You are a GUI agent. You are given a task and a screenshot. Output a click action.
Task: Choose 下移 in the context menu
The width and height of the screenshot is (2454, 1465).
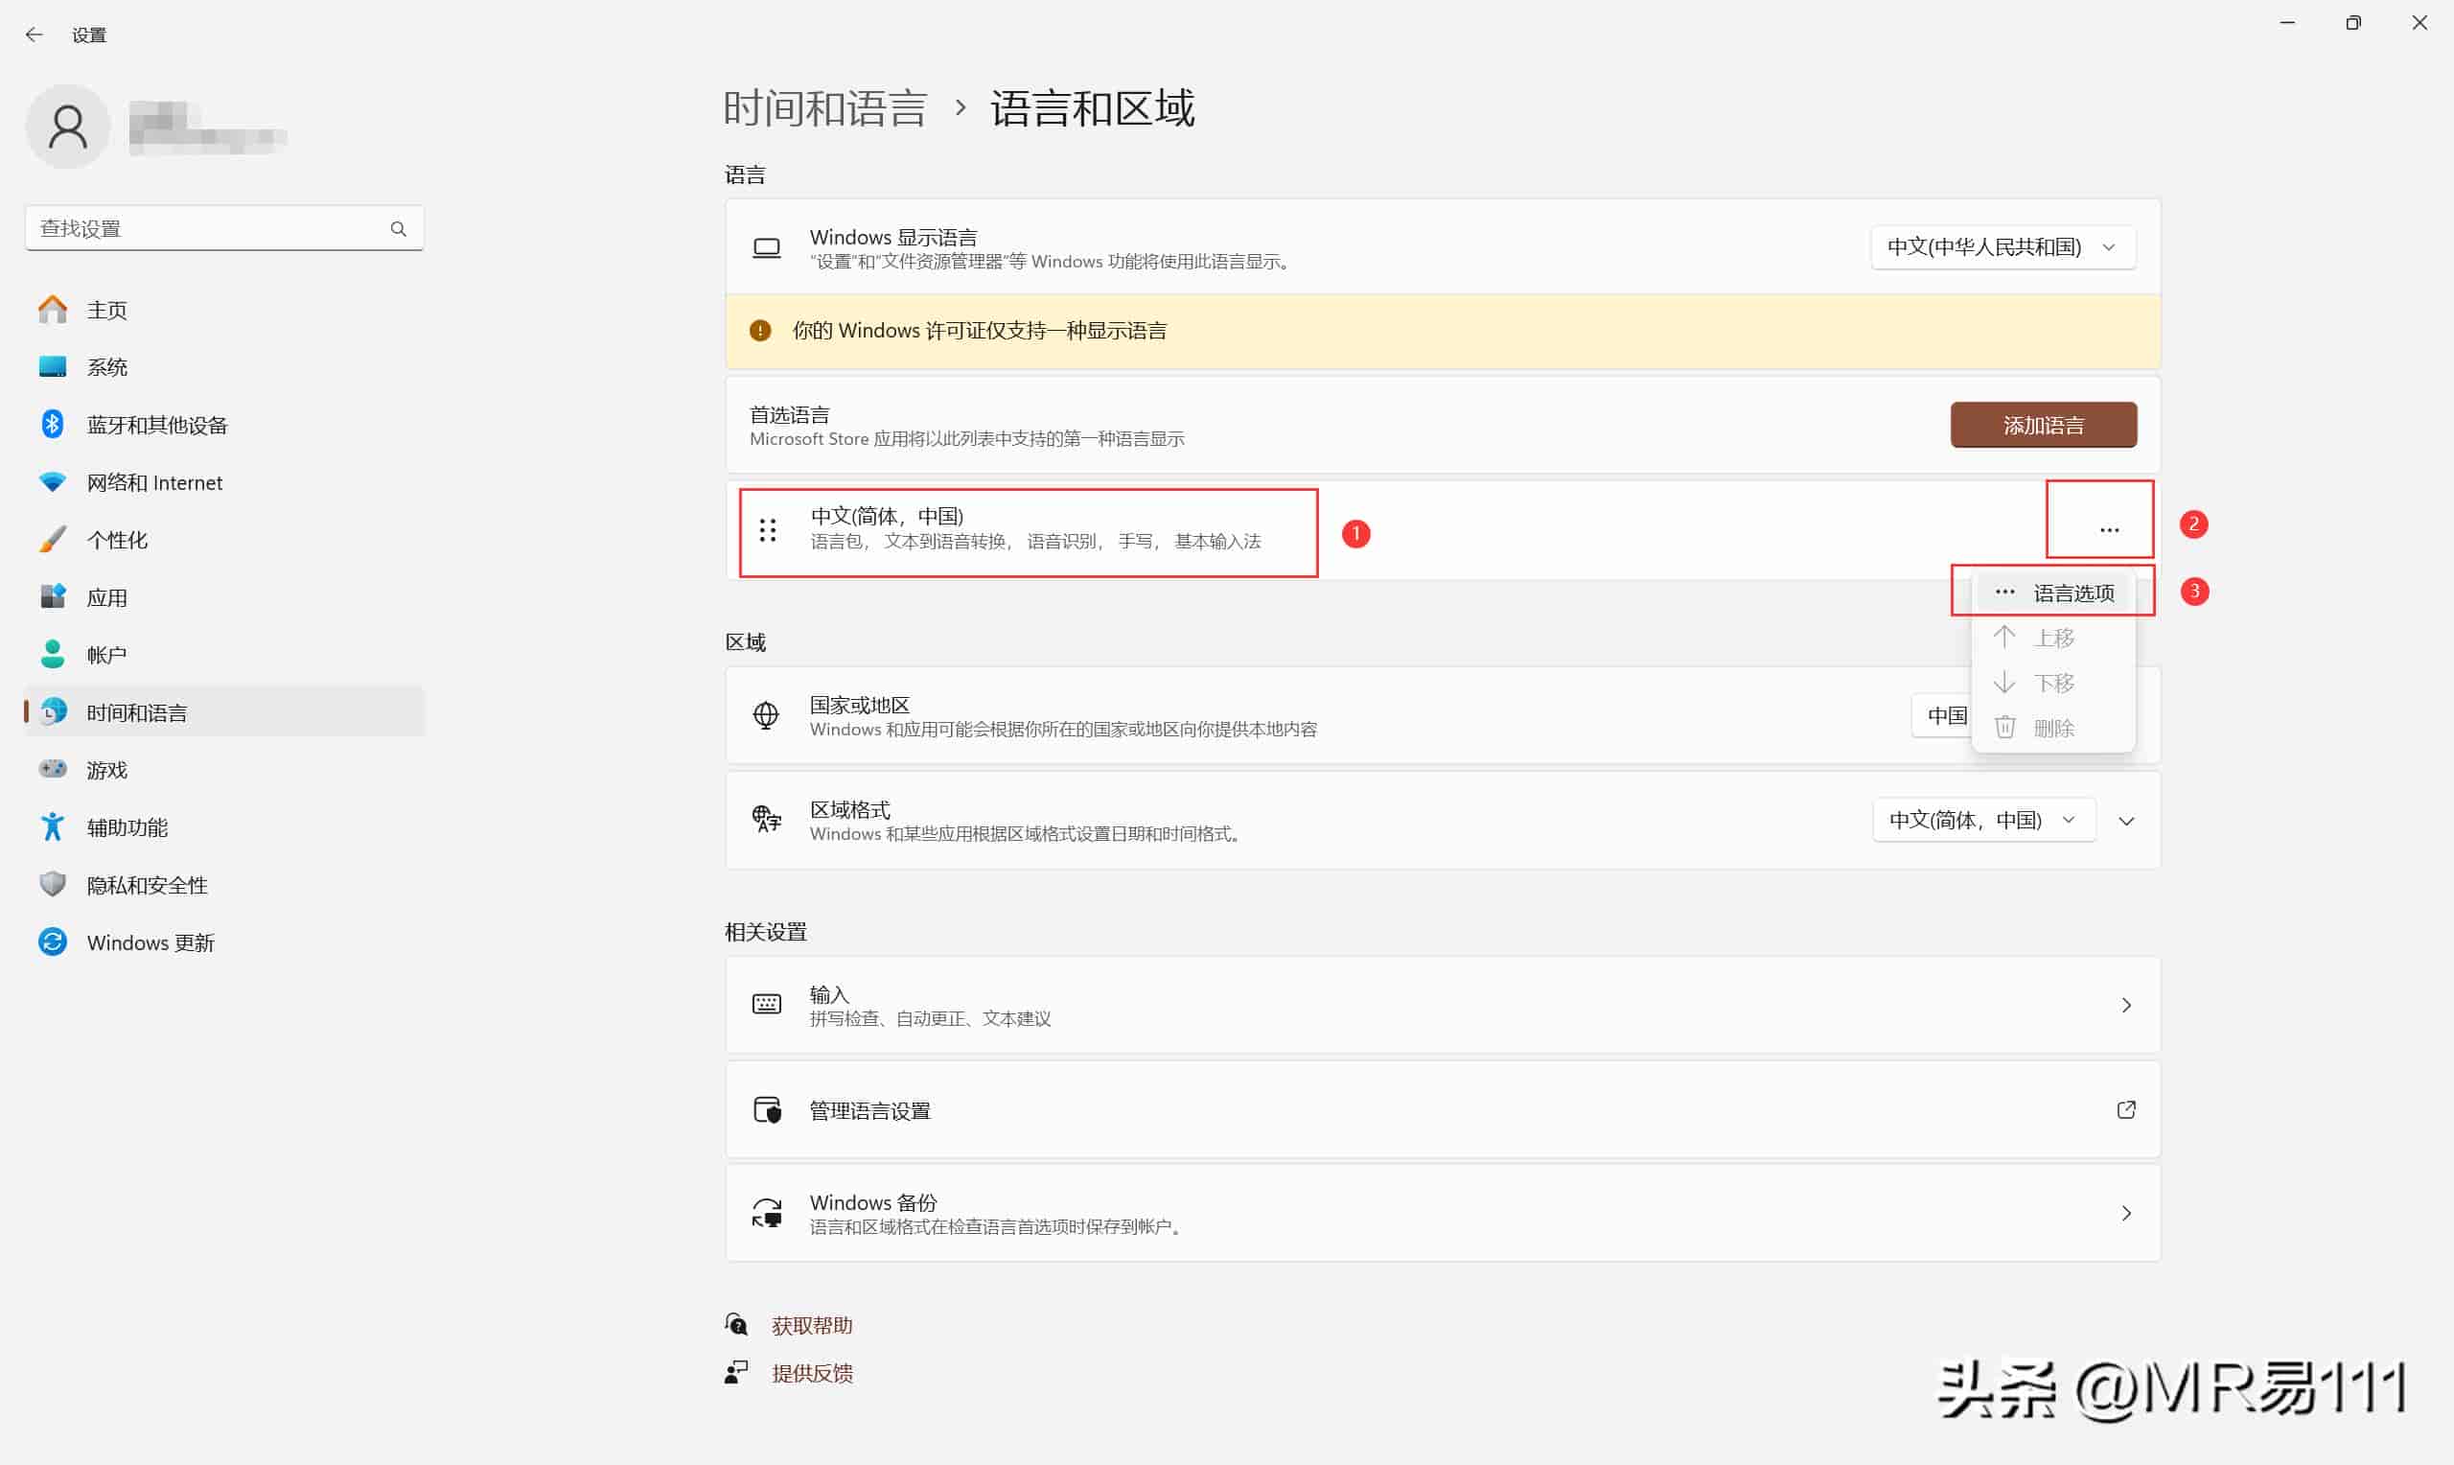click(2053, 684)
